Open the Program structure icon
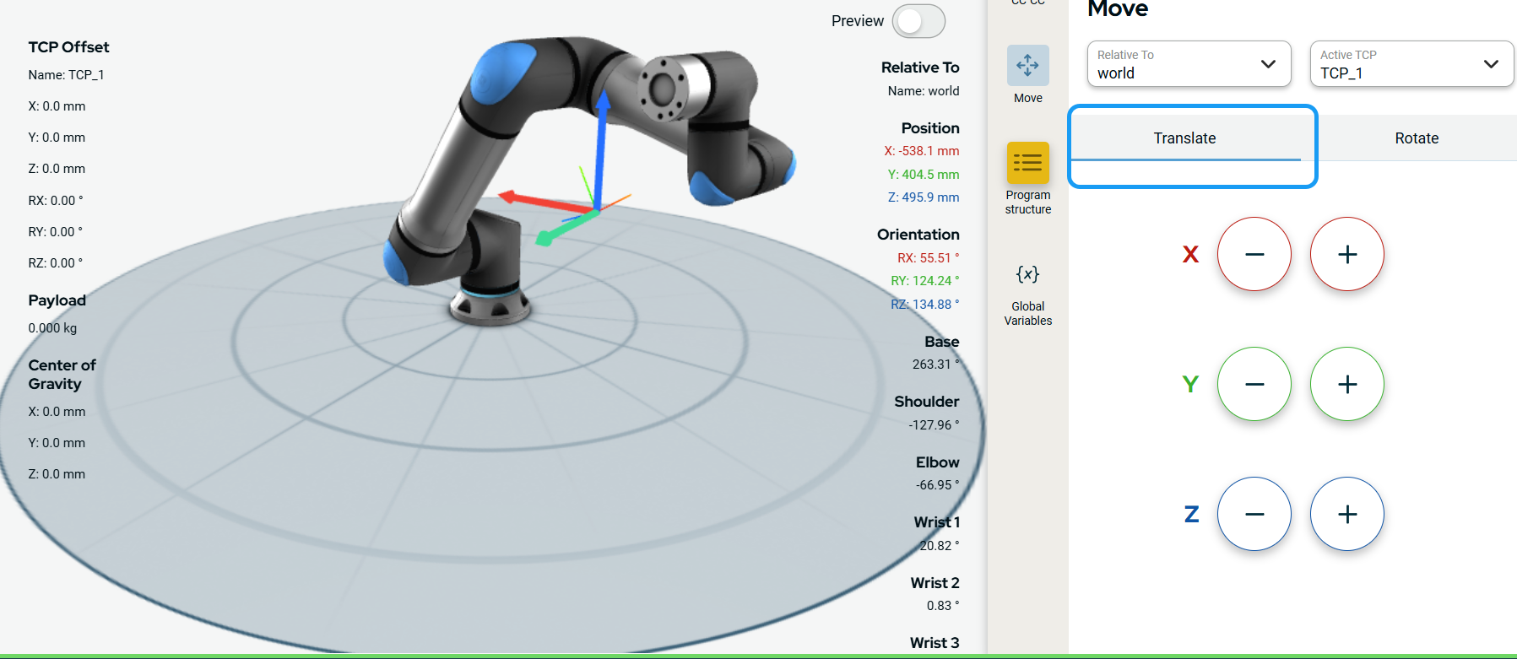Viewport: 1517px width, 659px height. pyautogui.click(x=1027, y=164)
